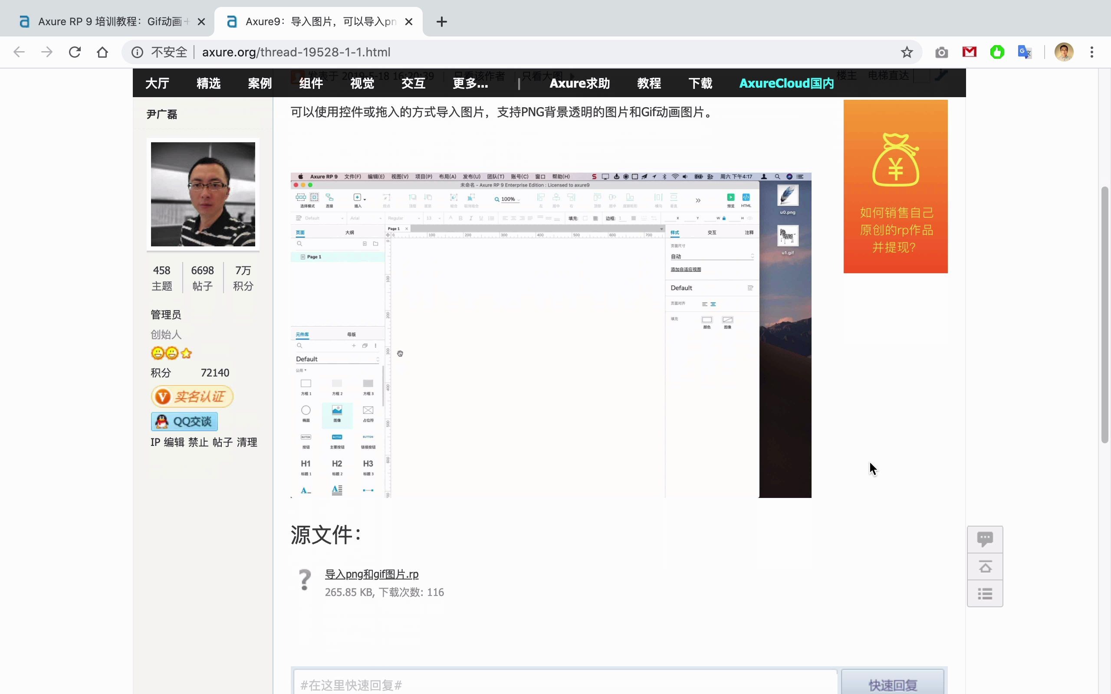Toggle the bookmark star in the address bar
Screen dimensions: 1111x694
tap(906, 52)
